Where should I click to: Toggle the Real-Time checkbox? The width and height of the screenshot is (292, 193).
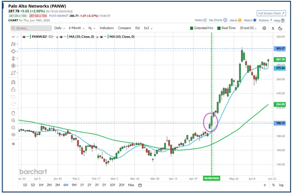pos(219,28)
